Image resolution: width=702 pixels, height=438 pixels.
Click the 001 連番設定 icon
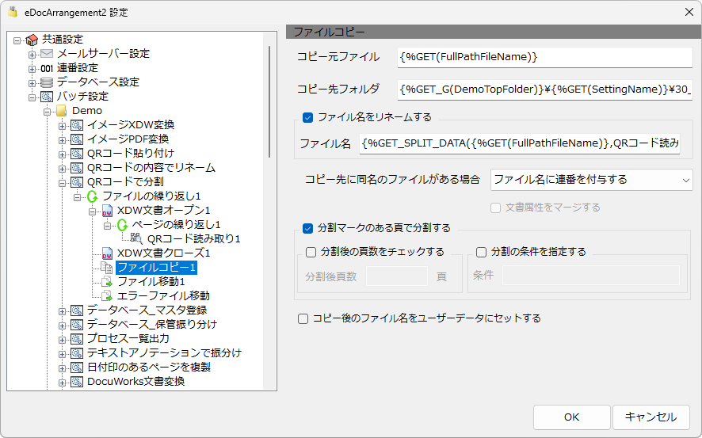tap(47, 68)
